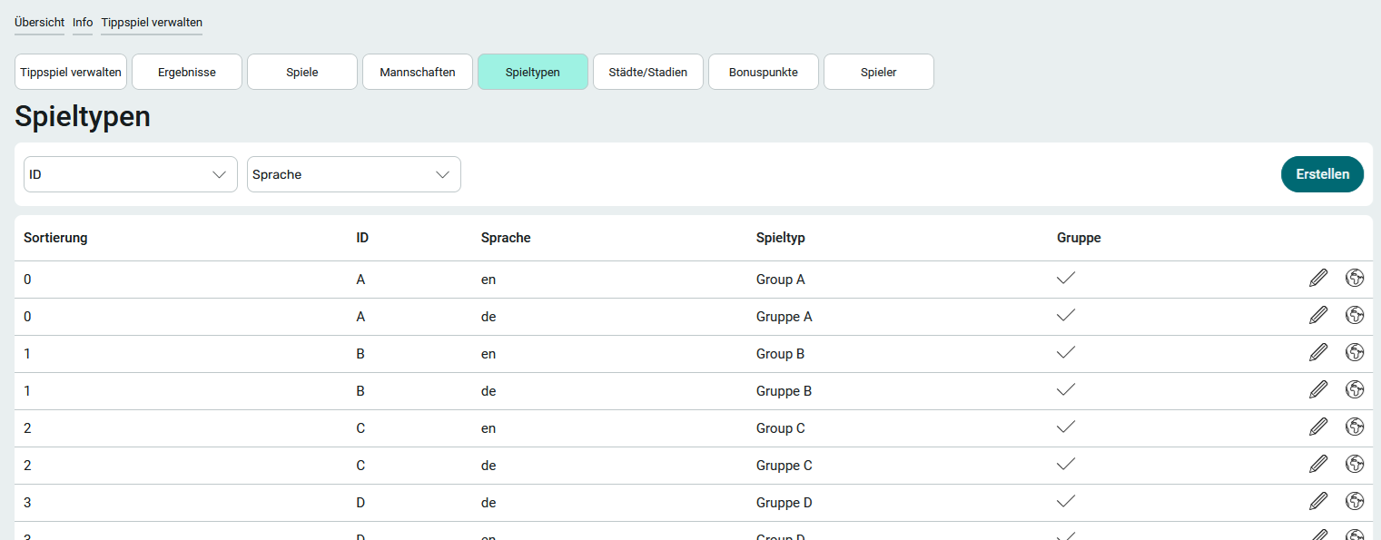Viewport: 1381px width, 540px height.
Task: Click the Erstellen button
Action: tap(1322, 174)
